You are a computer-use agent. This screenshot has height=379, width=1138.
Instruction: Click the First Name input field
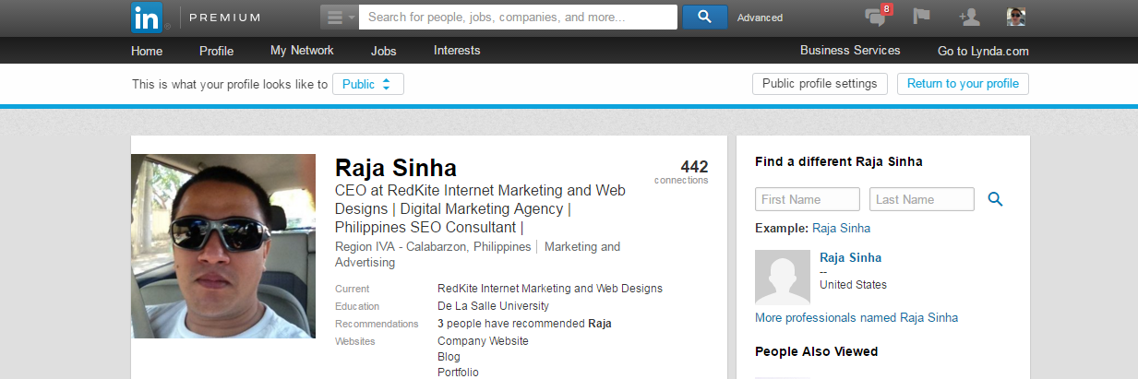[x=808, y=199]
